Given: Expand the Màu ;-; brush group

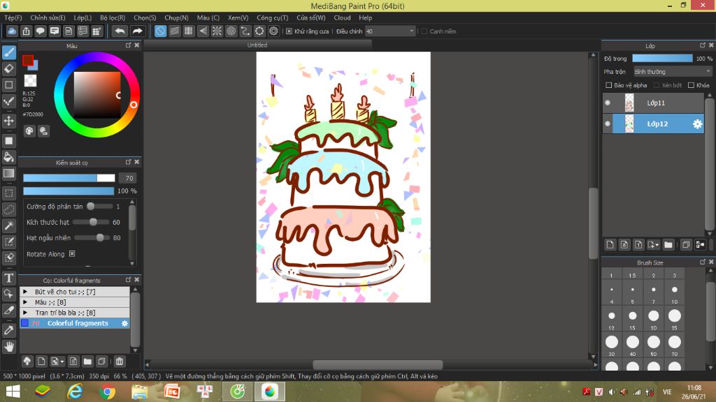Looking at the screenshot, I should [x=25, y=302].
